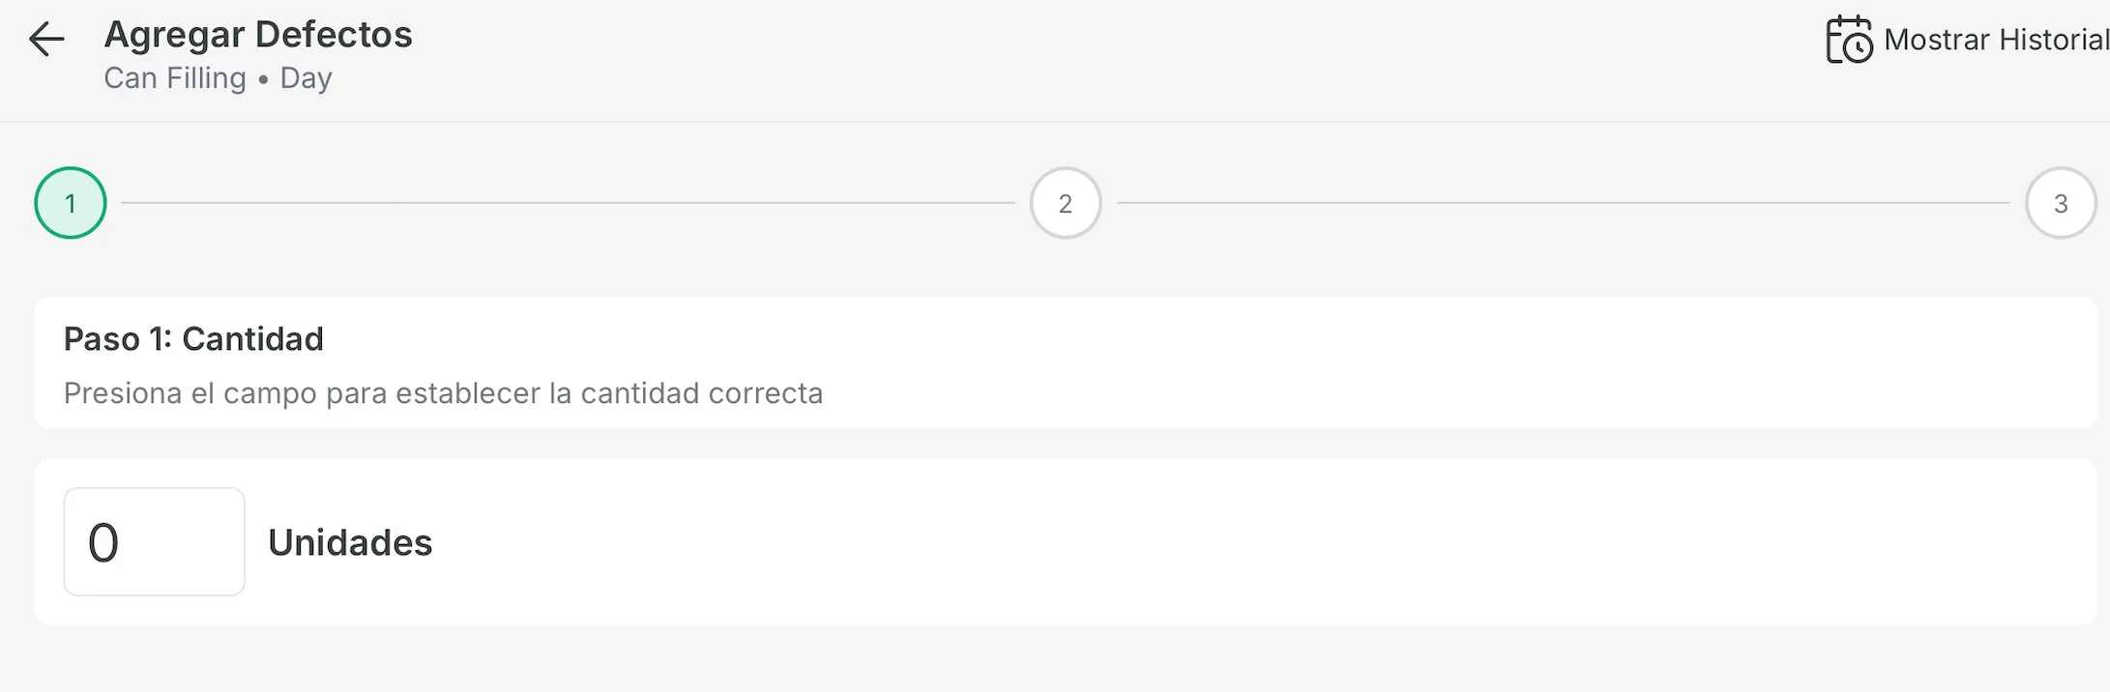Select step 1 circle in the stepper

[x=71, y=203]
